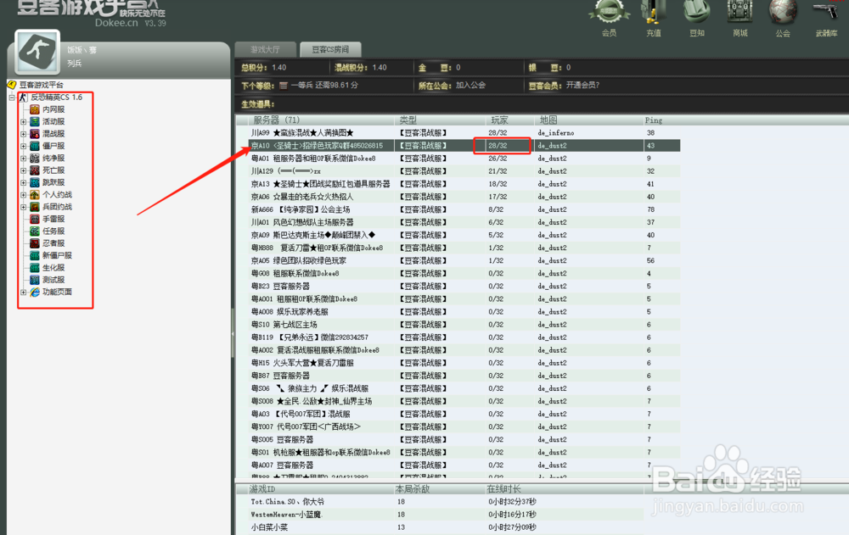Select the 生化服 icon in tree

point(35,268)
